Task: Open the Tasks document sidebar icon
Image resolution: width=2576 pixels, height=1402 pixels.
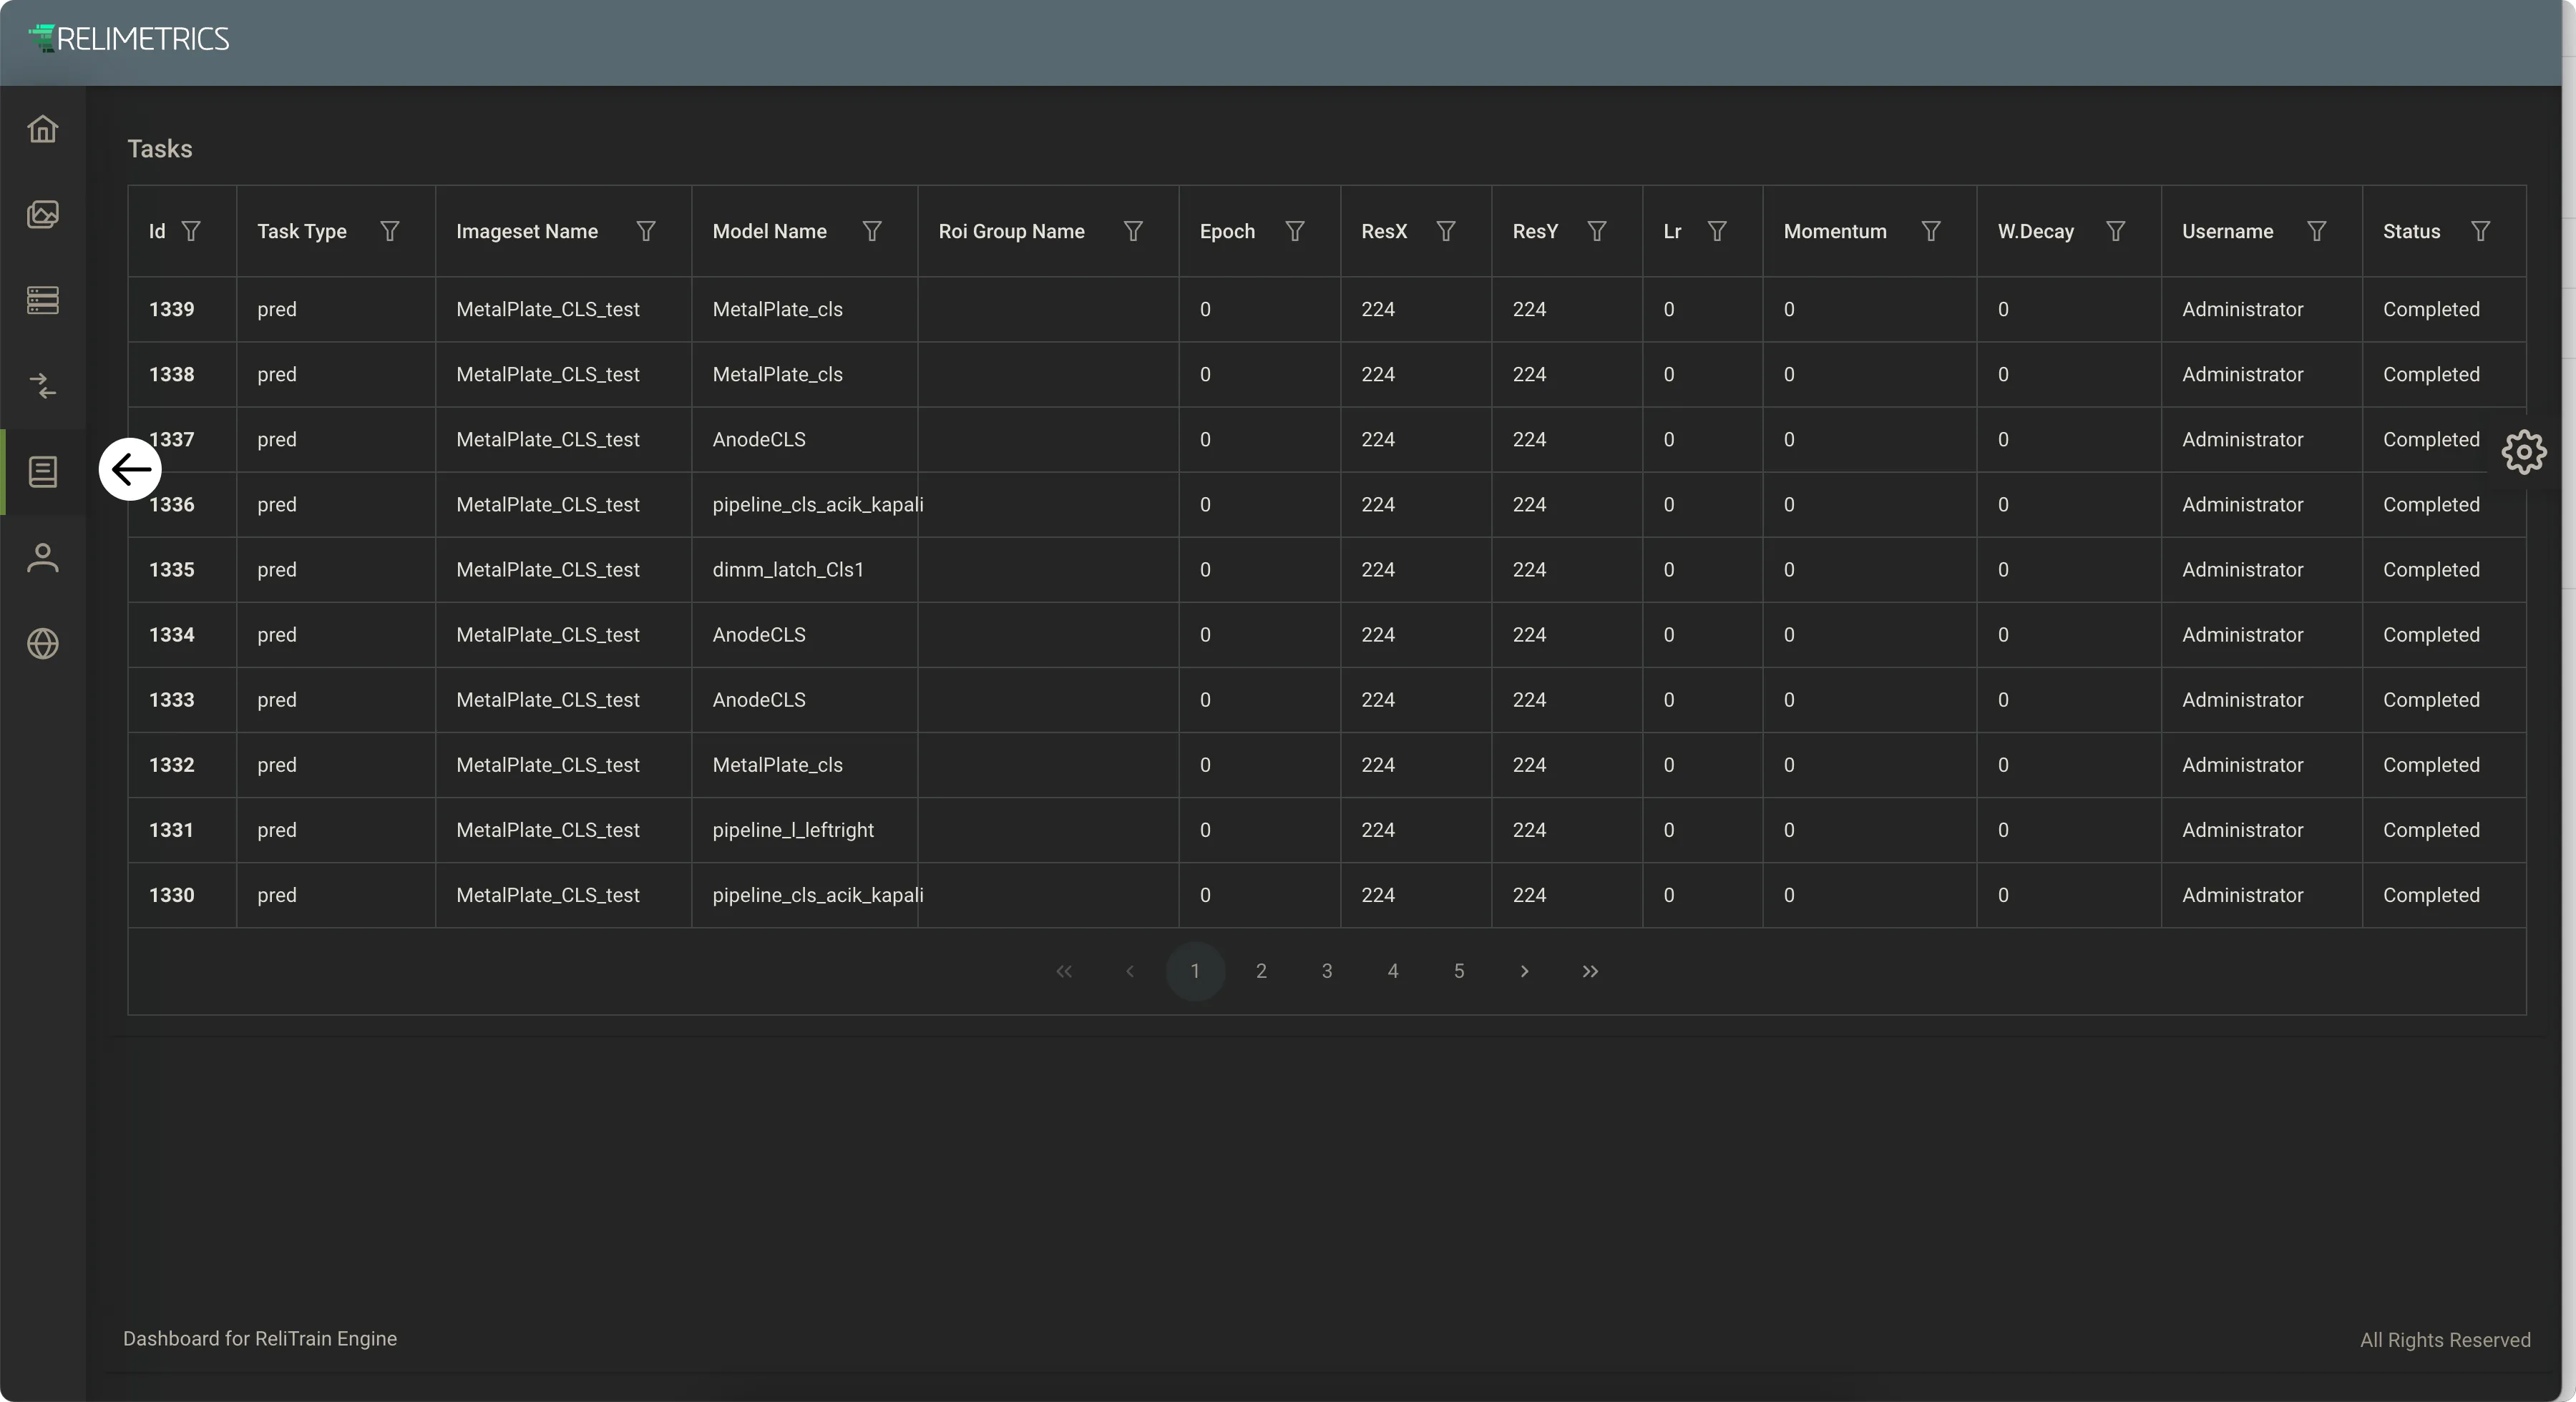Action: coord(43,472)
